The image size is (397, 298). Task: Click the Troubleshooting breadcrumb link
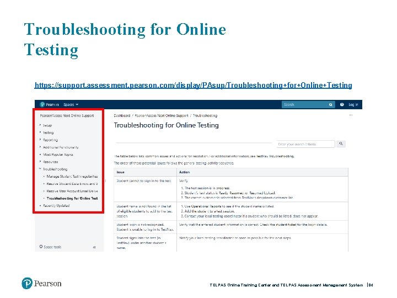pyautogui.click(x=205, y=115)
